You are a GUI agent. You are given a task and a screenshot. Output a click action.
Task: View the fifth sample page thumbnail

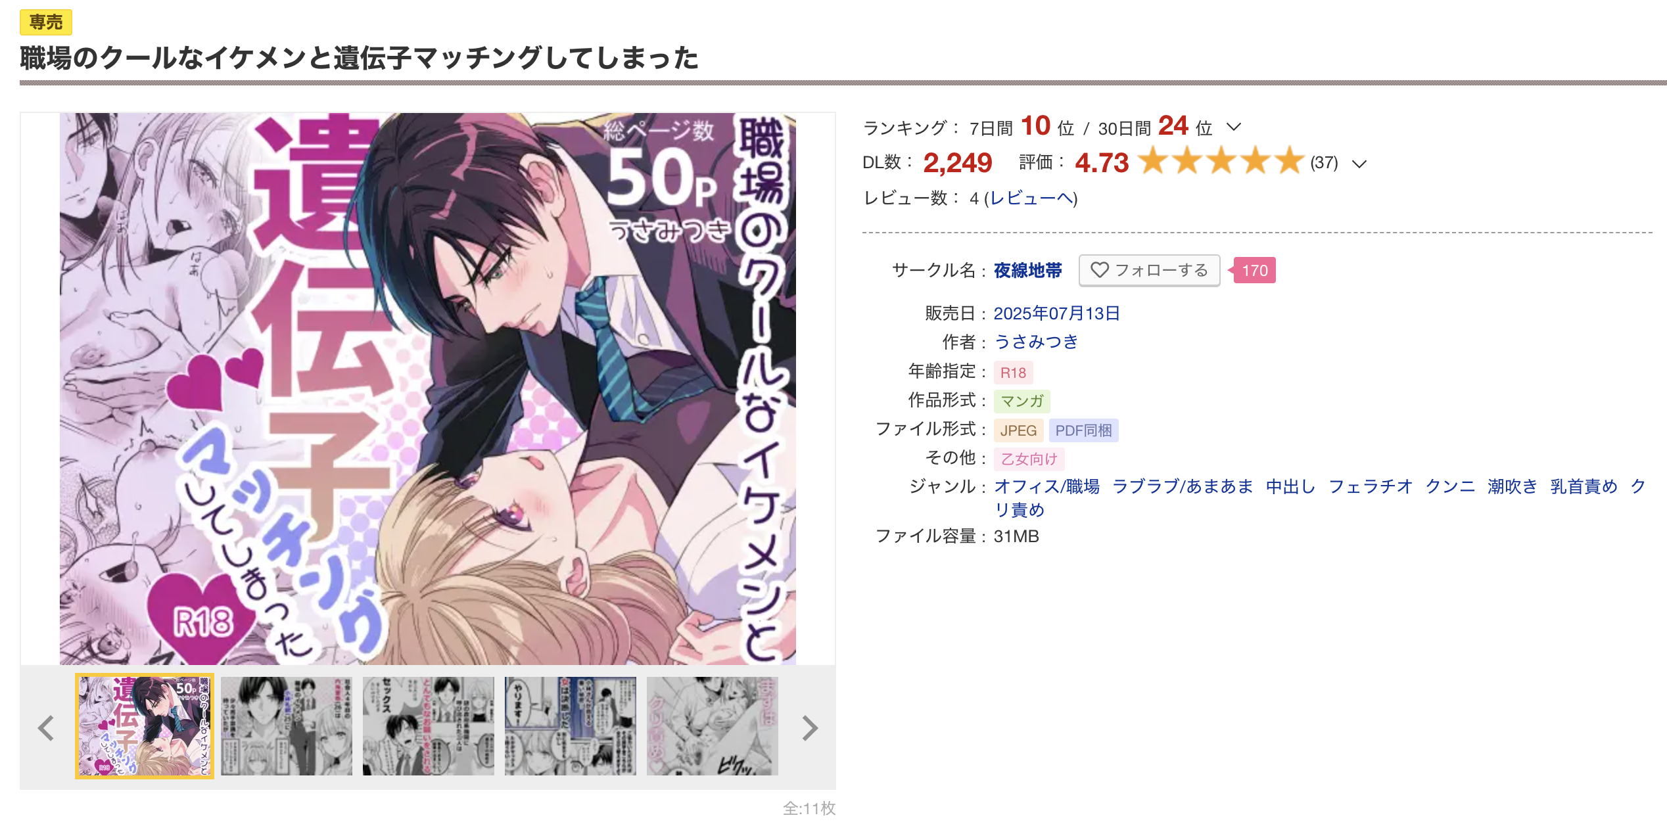pos(713,726)
